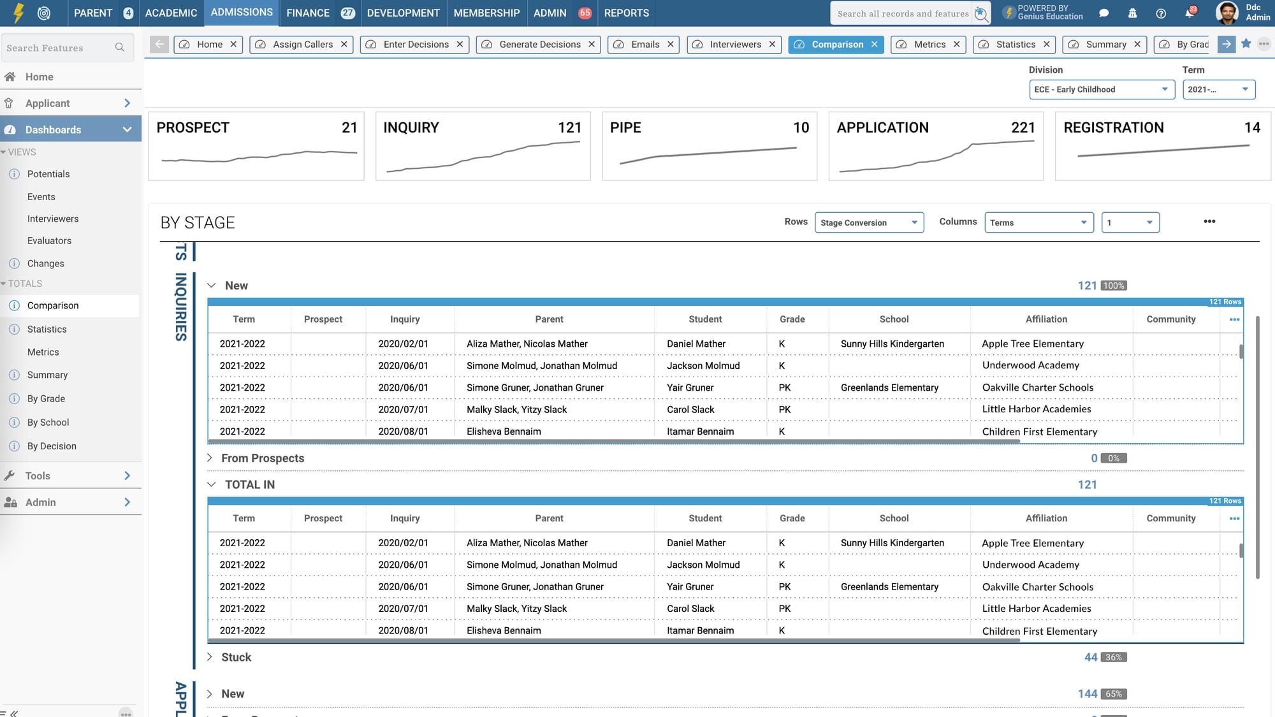Open the help question mark icon
1275x717 pixels.
(x=1161, y=13)
